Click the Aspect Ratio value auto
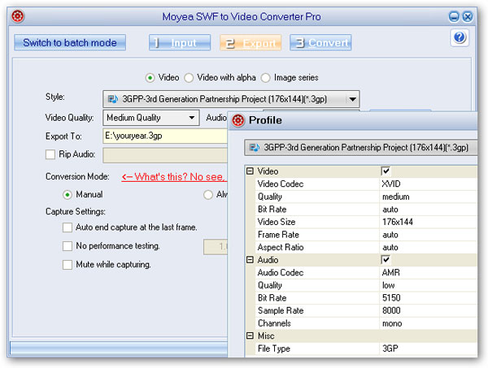Viewport: 488px width, 368px height. pyautogui.click(x=390, y=248)
